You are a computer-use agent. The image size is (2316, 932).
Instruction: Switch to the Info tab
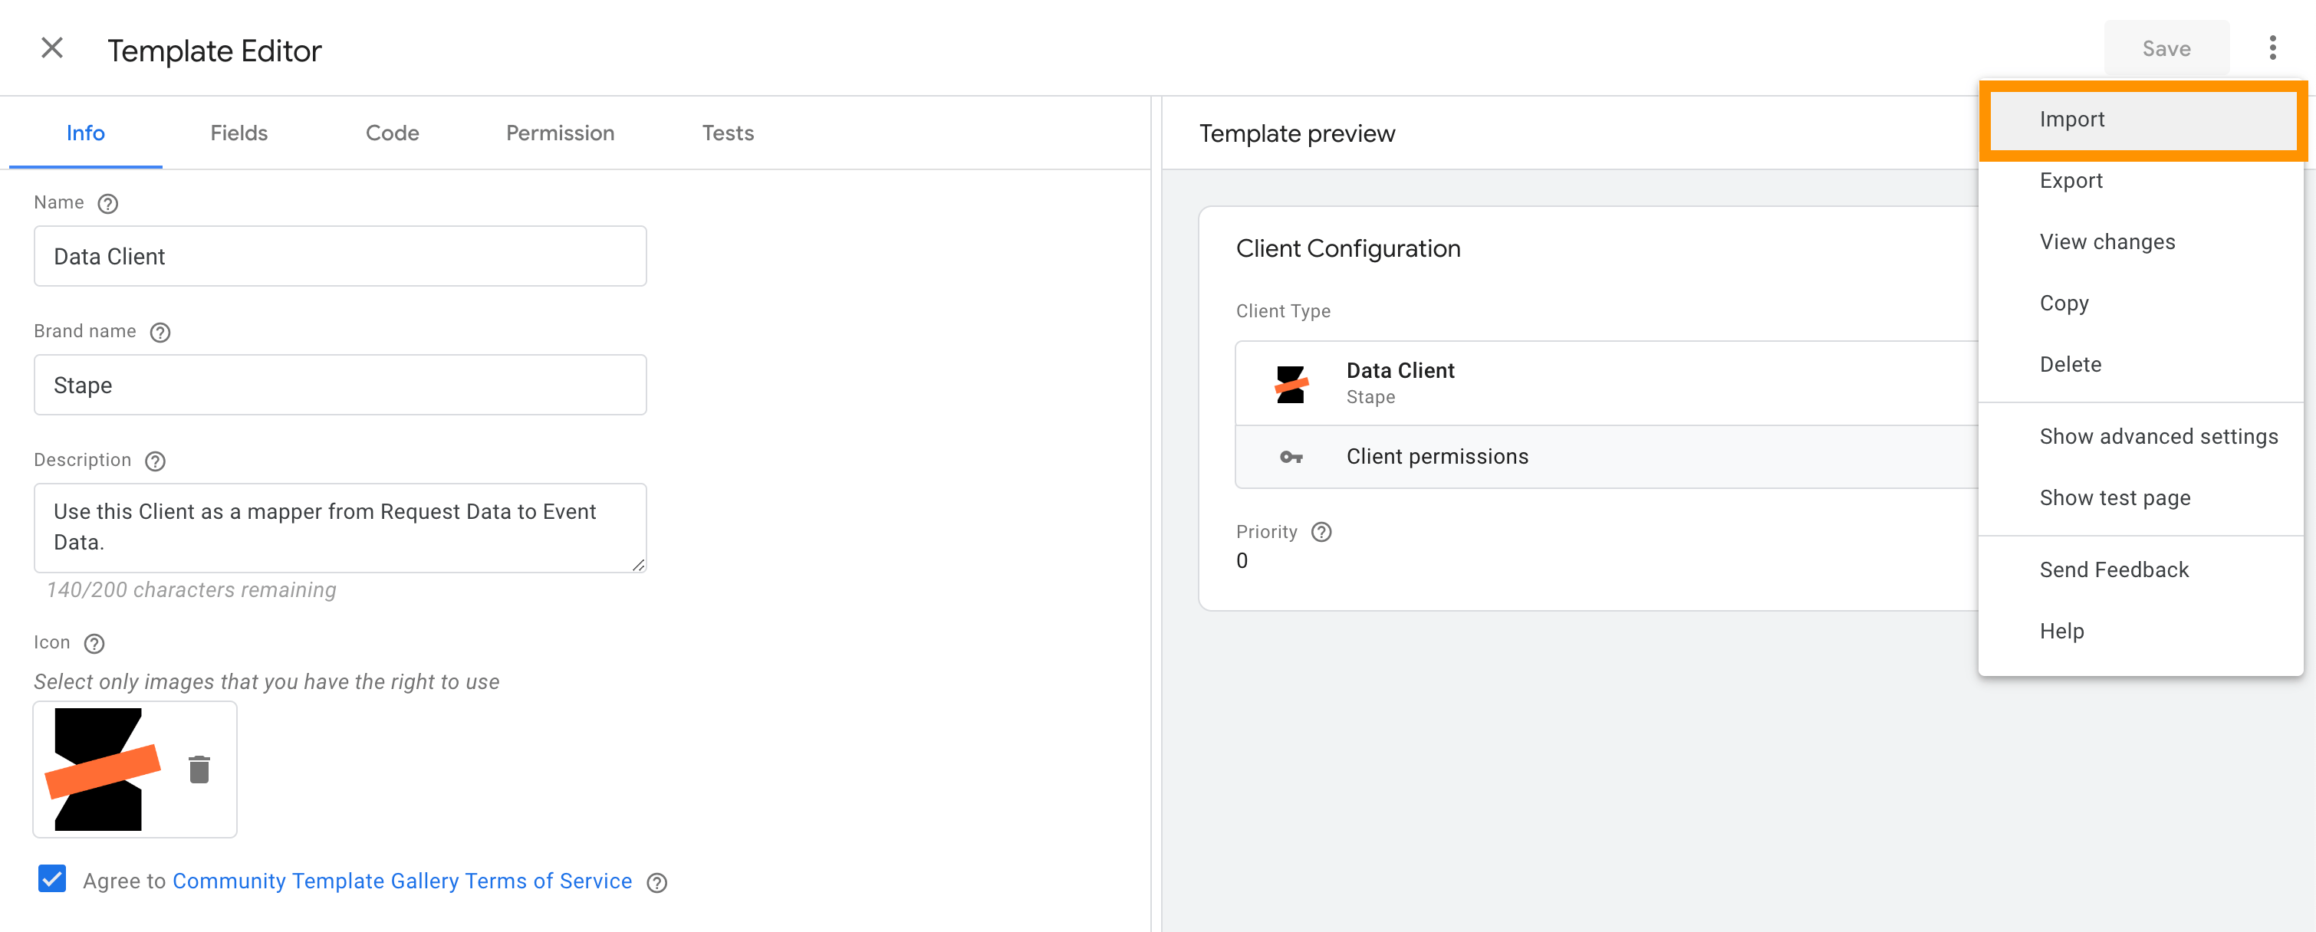point(85,133)
